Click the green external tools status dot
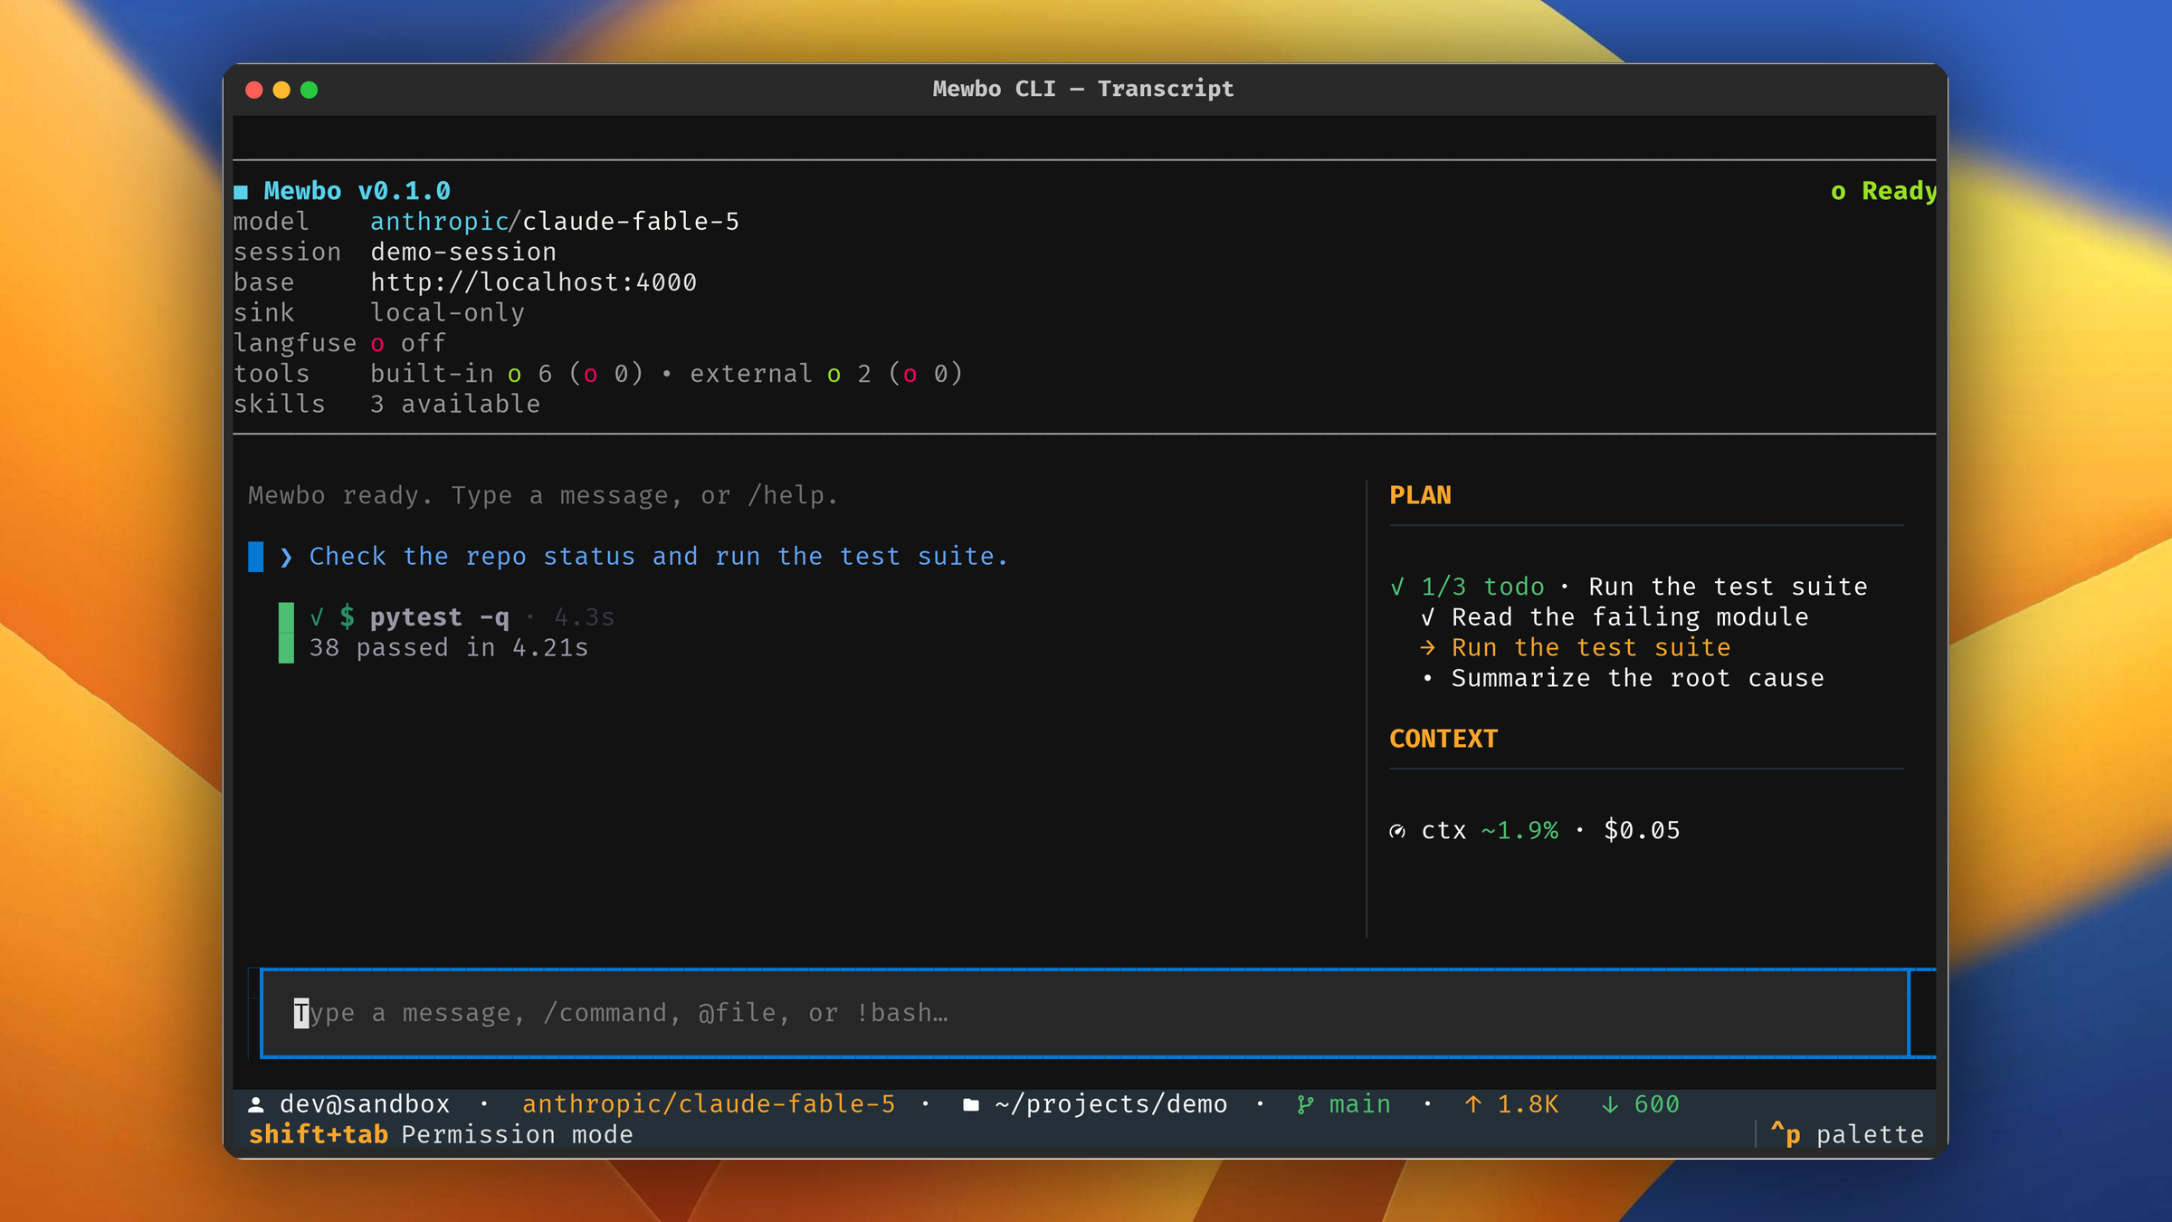The height and width of the screenshot is (1222, 2172). click(x=834, y=375)
